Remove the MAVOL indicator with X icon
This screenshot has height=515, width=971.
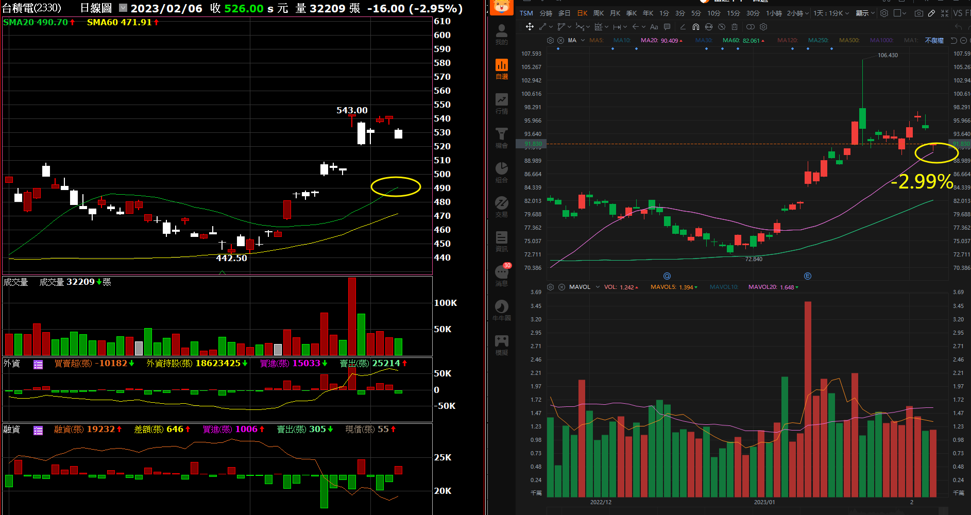tap(561, 287)
